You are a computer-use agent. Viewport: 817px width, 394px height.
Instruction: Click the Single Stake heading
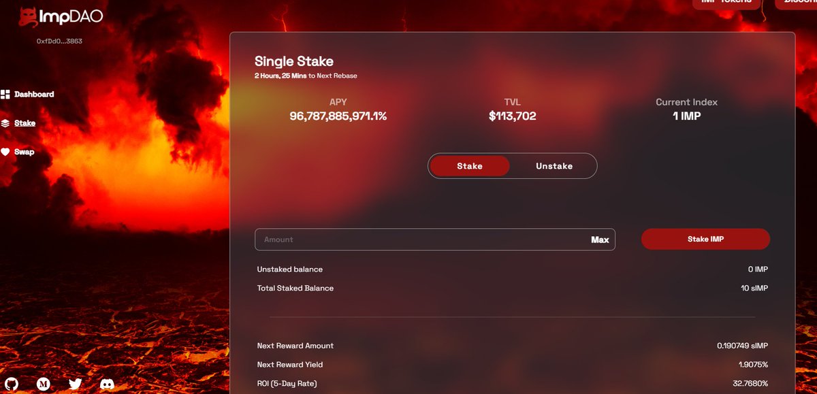click(x=294, y=62)
